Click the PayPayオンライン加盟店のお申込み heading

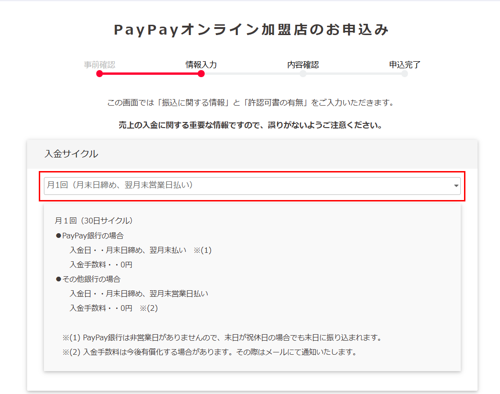(251, 29)
